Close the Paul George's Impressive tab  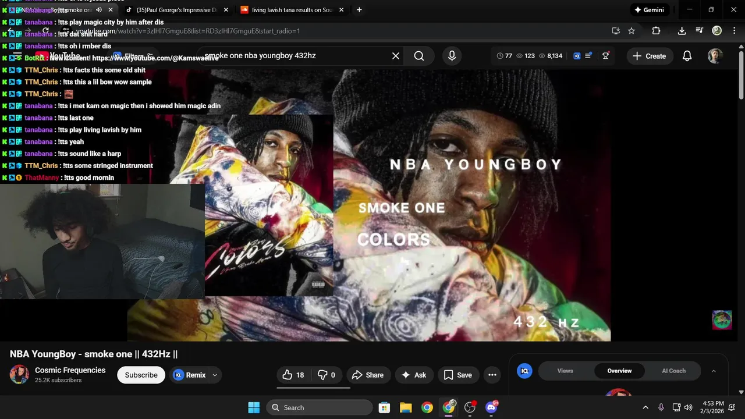click(x=226, y=10)
